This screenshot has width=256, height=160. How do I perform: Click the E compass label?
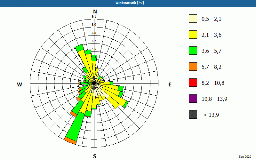[170, 84]
